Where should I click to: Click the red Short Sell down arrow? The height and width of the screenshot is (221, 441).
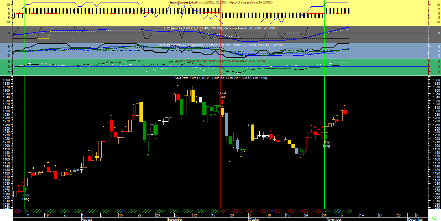click(x=222, y=102)
